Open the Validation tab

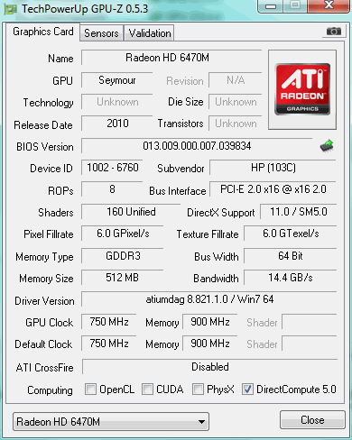[150, 33]
